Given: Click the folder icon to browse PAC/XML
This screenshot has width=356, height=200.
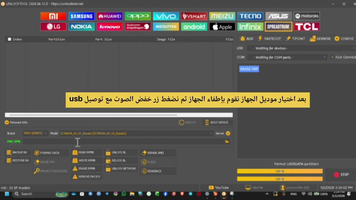Looking at the screenshot, I should coord(227,141).
